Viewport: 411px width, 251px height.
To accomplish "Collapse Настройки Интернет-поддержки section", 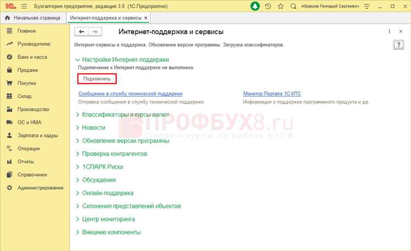I will [77, 60].
